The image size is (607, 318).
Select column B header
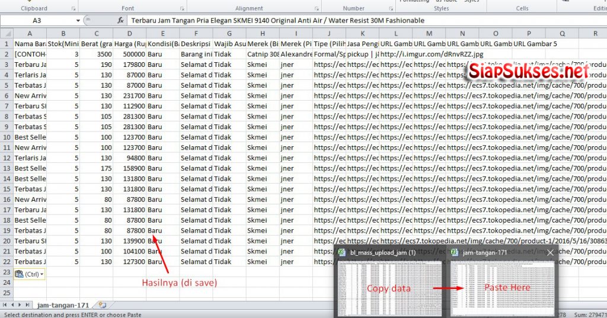click(x=63, y=34)
